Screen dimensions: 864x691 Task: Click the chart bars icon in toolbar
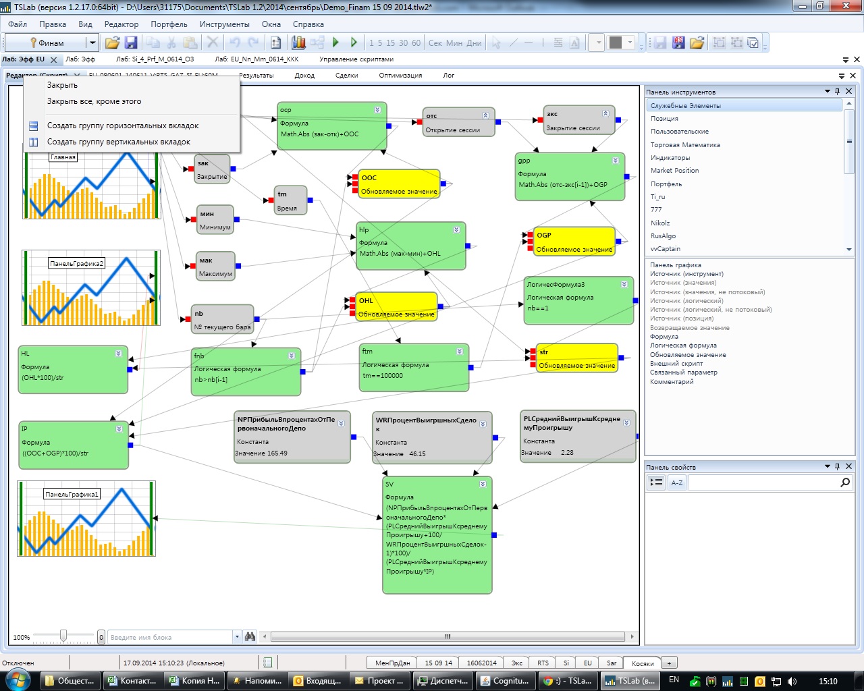(x=298, y=43)
